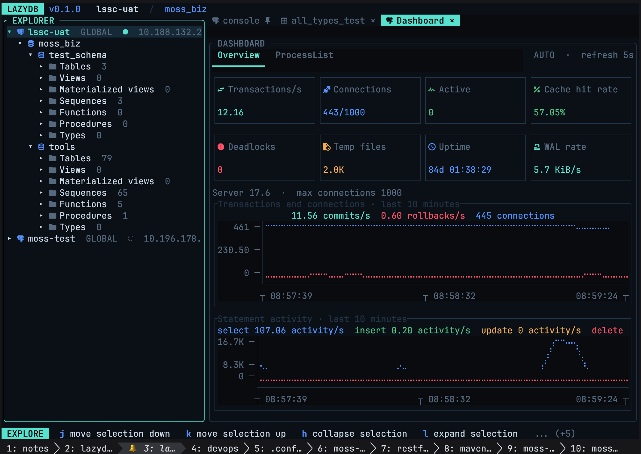
Task: Expand the Sequences 65 folder
Action: [x=41, y=193]
